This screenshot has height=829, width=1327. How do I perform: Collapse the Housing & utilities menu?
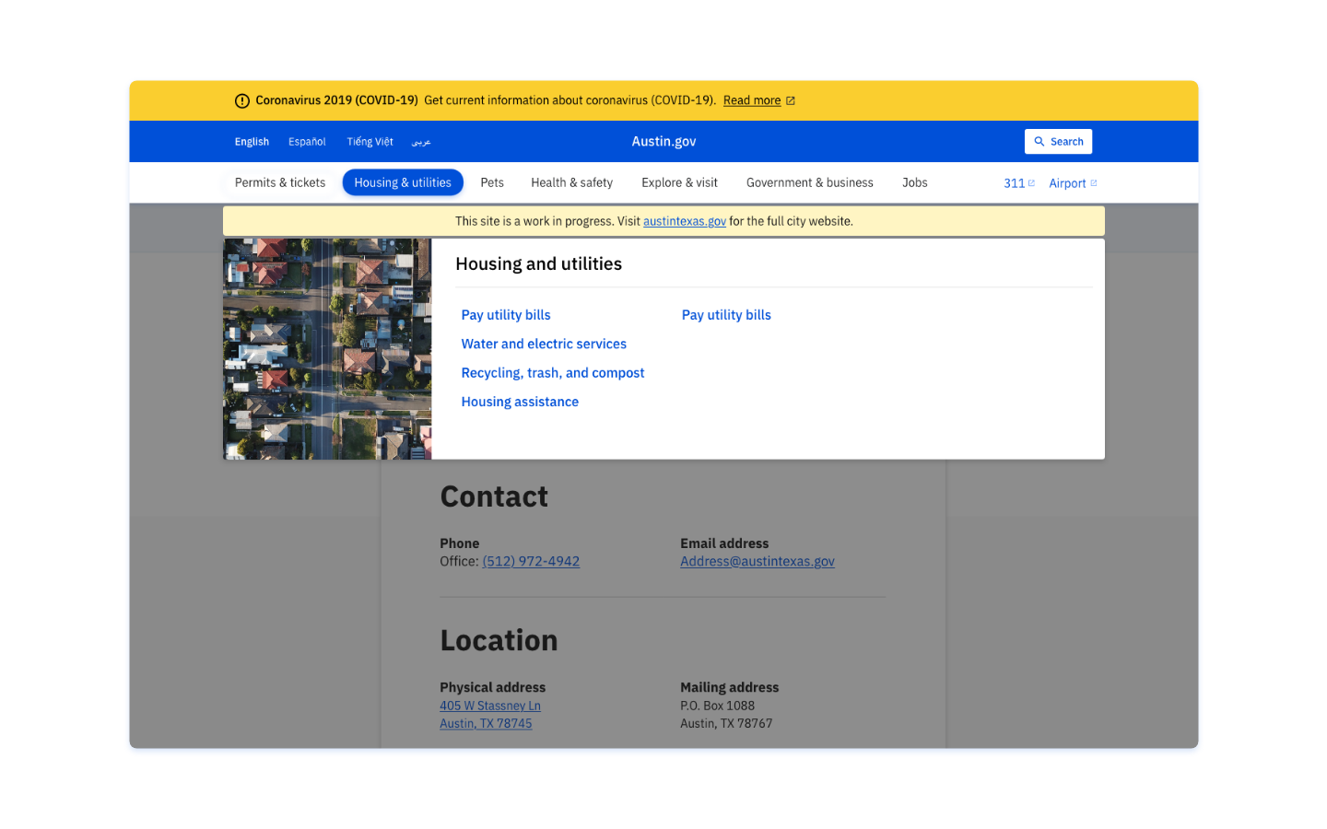tap(403, 182)
